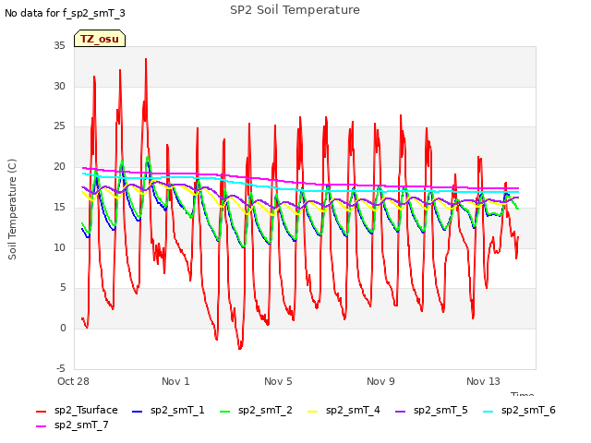Click the Nov 5 x-axis tick label

tap(278, 381)
